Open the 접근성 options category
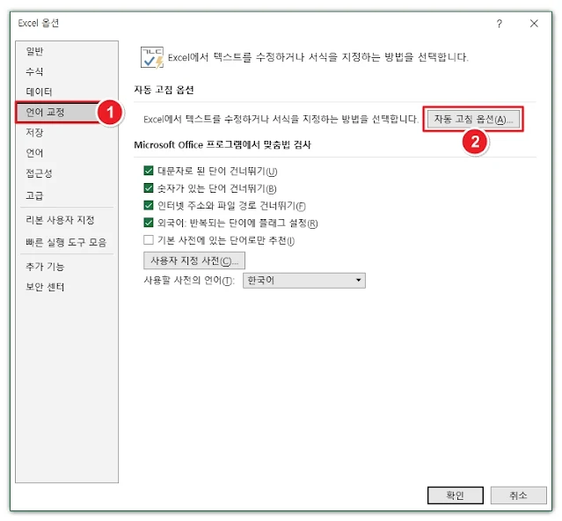Image resolution: width=562 pixels, height=521 pixels. 39,173
